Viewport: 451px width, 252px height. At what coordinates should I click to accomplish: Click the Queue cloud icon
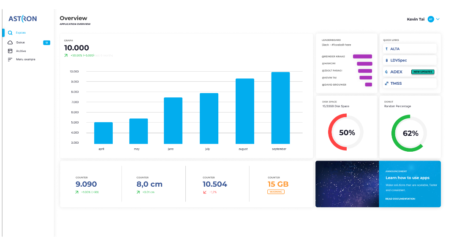click(x=10, y=43)
